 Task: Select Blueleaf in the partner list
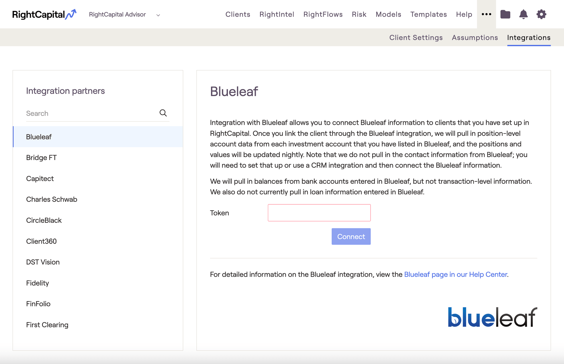point(98,137)
